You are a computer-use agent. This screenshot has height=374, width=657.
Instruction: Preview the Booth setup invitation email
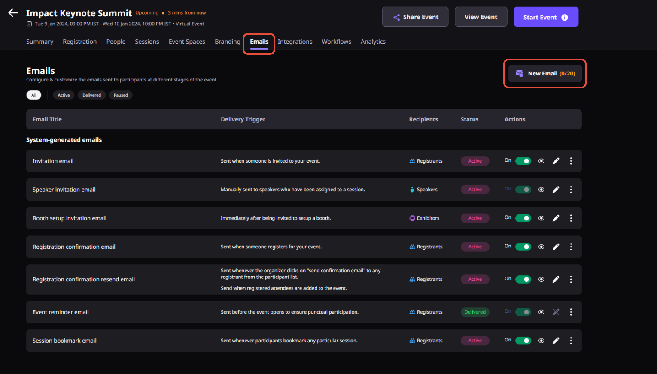coord(541,218)
